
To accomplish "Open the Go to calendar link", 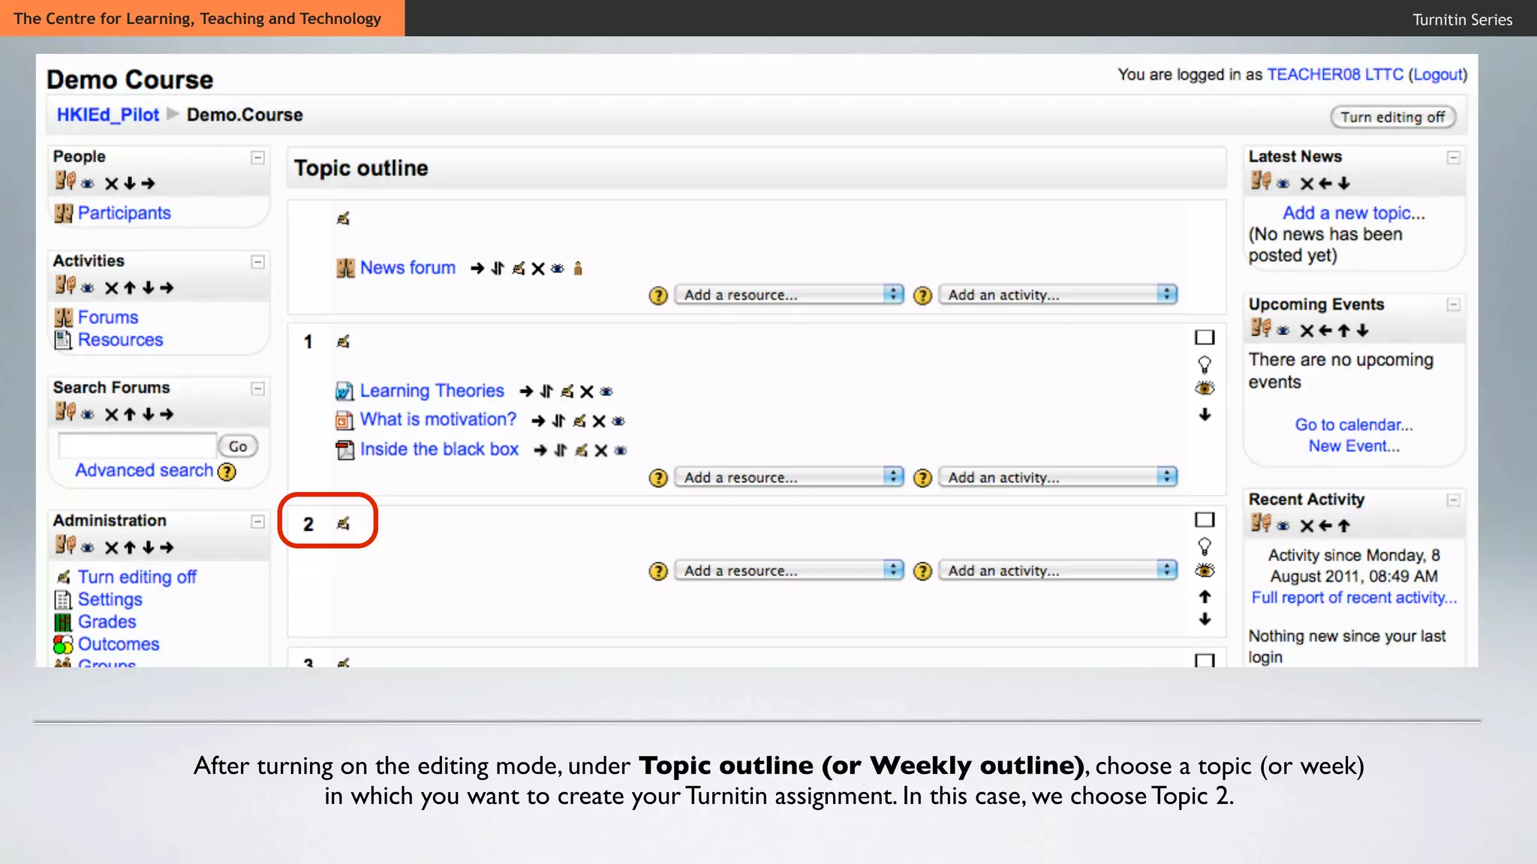I will (1353, 424).
